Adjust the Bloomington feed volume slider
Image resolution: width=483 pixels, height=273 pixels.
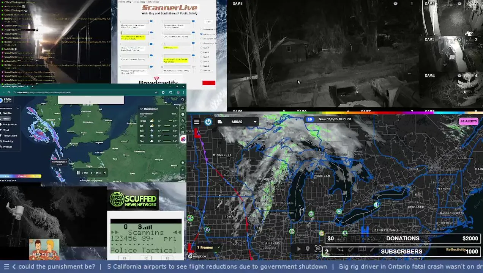[151, 21]
